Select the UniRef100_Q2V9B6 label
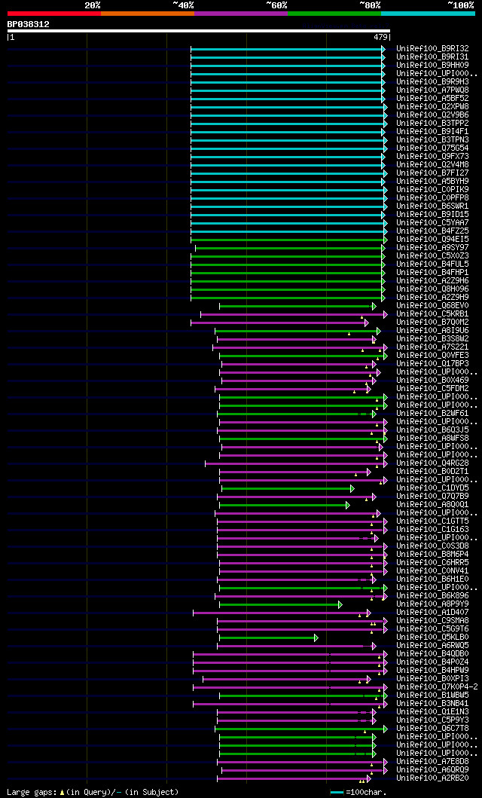Viewport: 482px width, 798px height. (433, 115)
